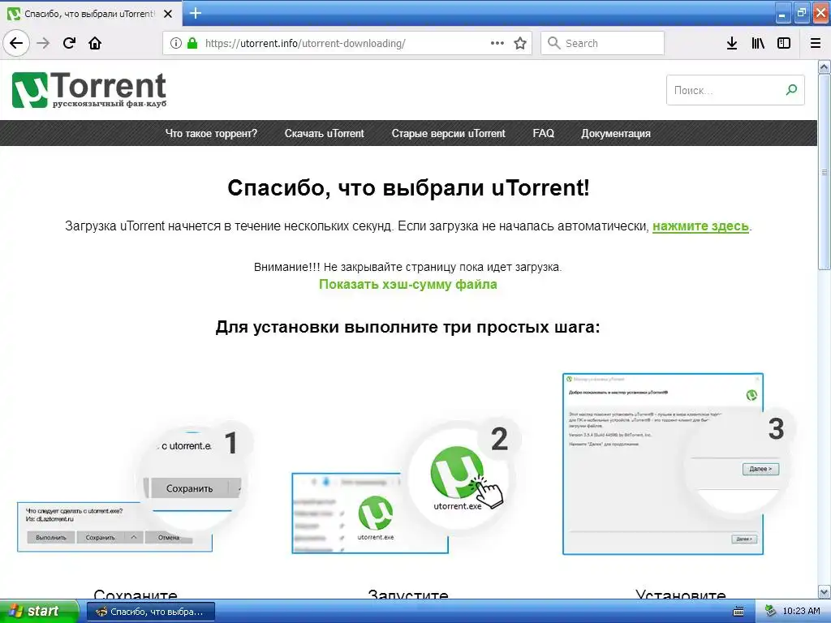Go back with the browser back arrow
The height and width of the screenshot is (623, 831).
point(16,43)
